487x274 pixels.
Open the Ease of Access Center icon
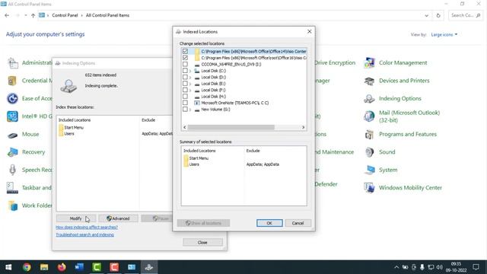pos(12,98)
